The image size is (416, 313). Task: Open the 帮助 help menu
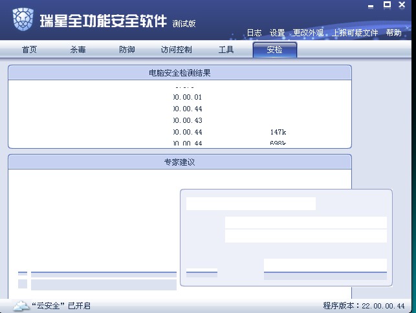(394, 33)
